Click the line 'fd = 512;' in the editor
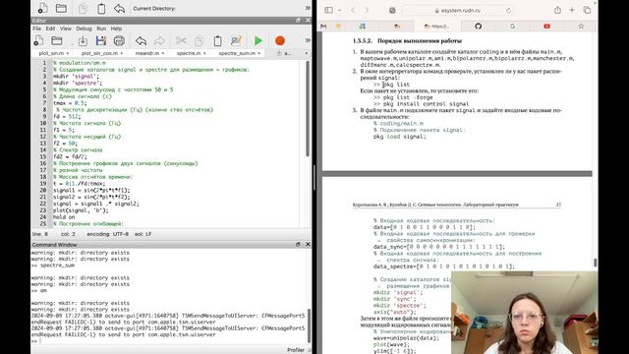This screenshot has width=629, height=354. pos(67,116)
